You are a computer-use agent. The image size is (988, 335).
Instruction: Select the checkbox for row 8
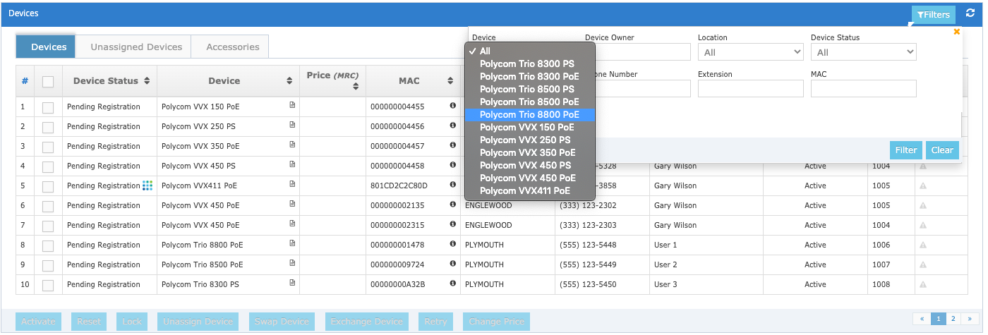48,245
